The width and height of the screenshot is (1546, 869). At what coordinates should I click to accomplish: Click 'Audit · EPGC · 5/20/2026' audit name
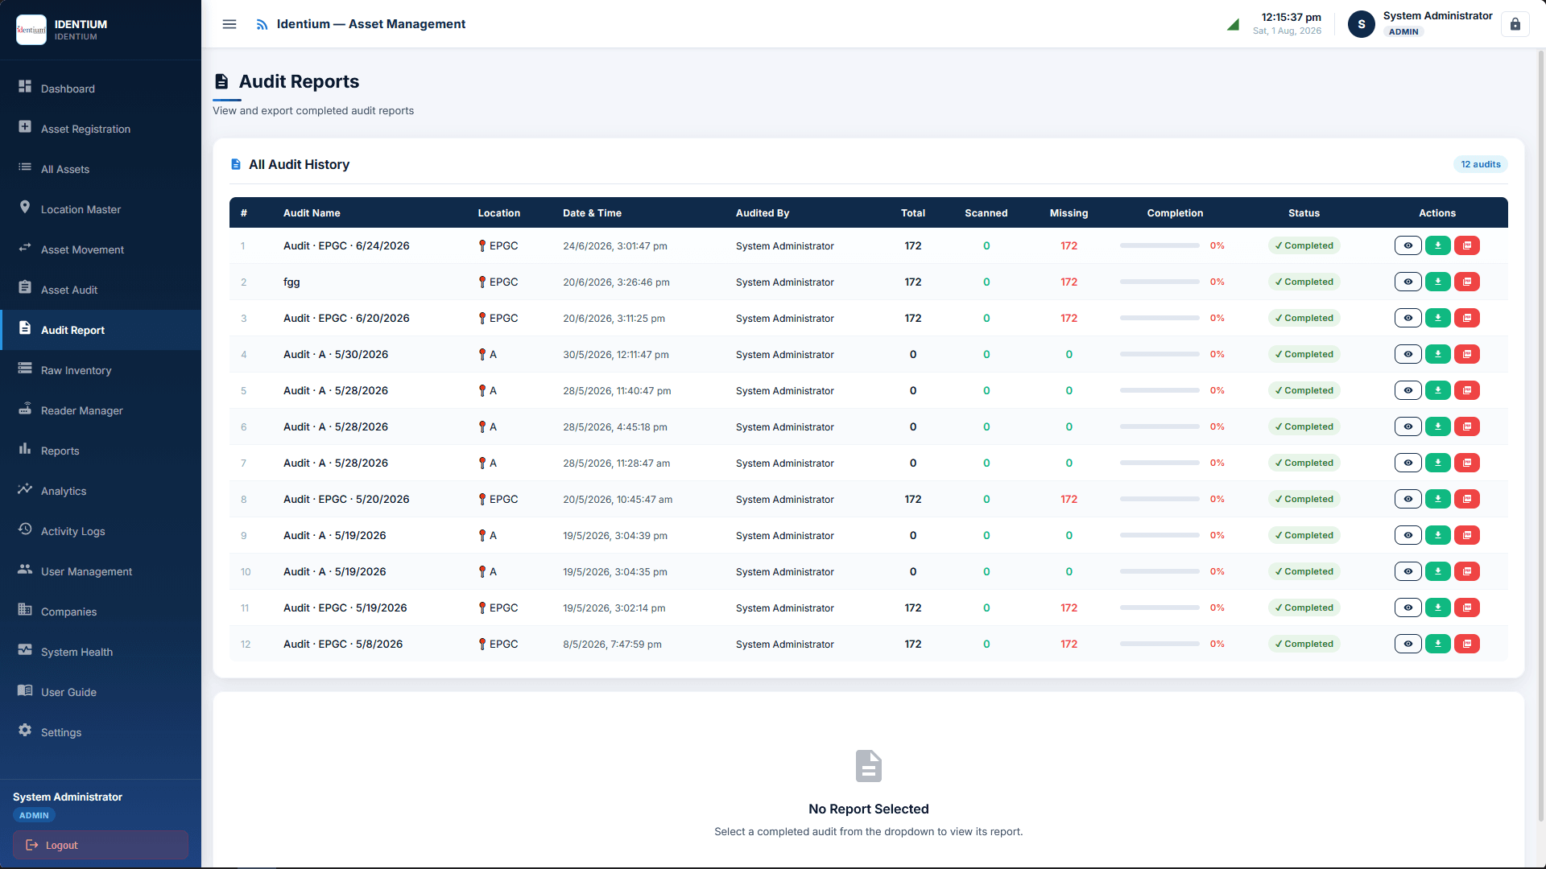pyautogui.click(x=346, y=499)
